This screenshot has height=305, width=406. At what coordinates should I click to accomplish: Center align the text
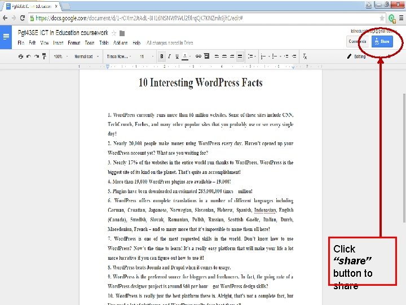coord(224,56)
